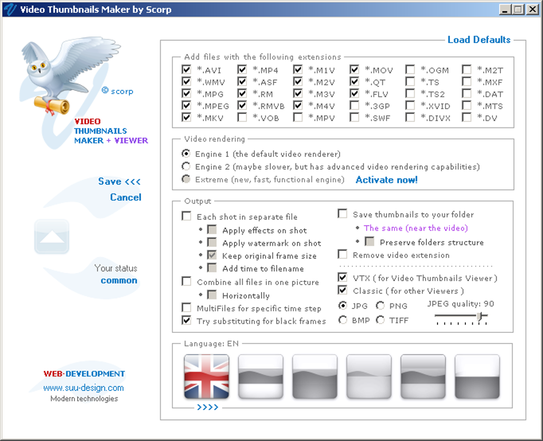Screen dimensions: 543x441
Task: Click Cancel to discard changes
Action: (125, 197)
